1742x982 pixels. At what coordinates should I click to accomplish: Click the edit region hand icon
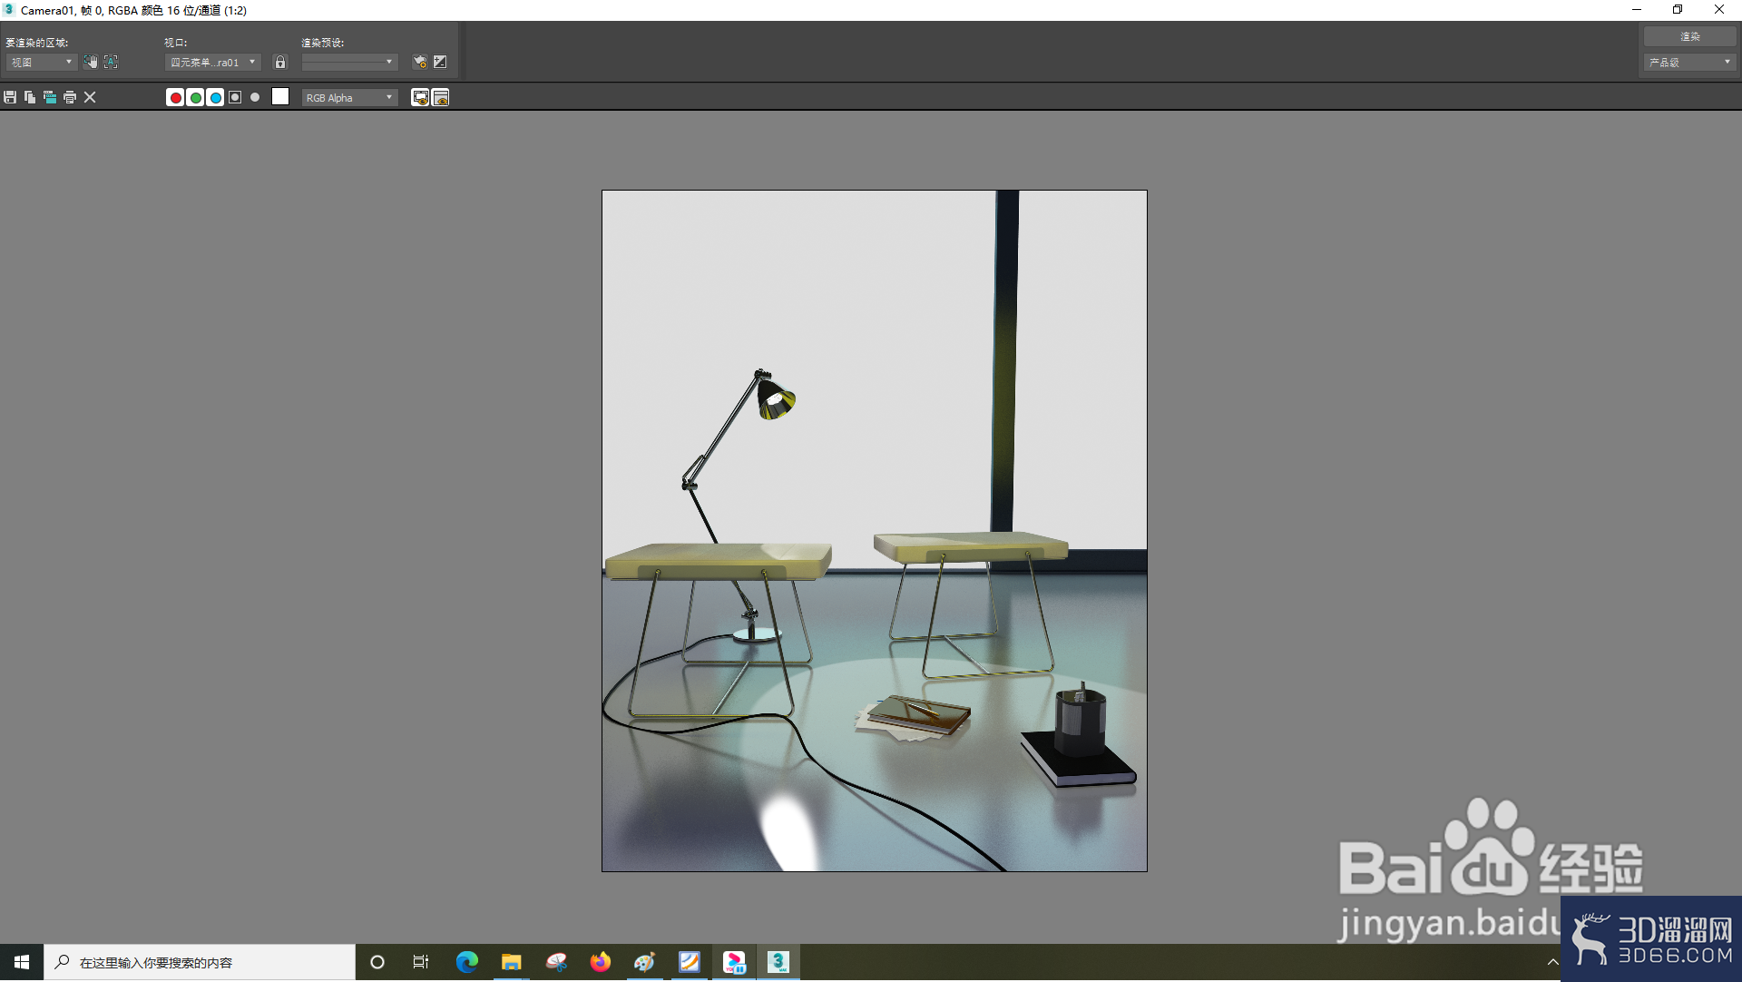[91, 63]
